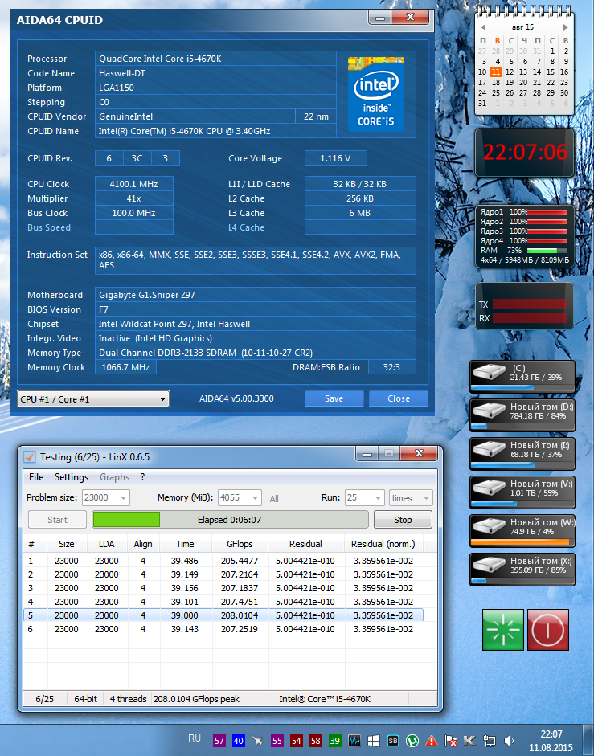Open the volume speaker tray icon

[509, 741]
